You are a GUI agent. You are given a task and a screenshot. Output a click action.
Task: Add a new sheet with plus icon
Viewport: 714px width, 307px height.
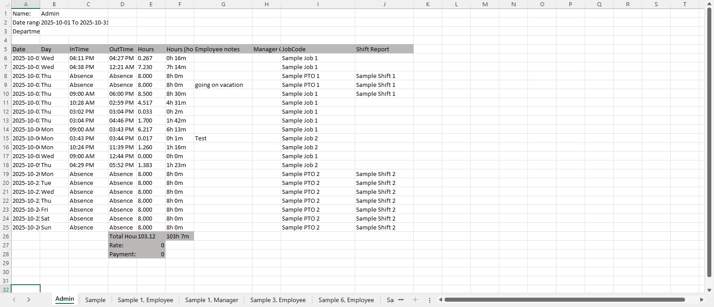(x=415, y=300)
